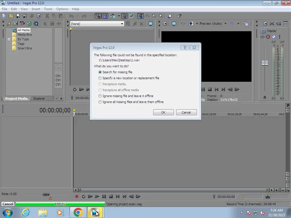Click the Play button in timeline transport
This screenshot has height=218, width=291.
click(x=97, y=196)
